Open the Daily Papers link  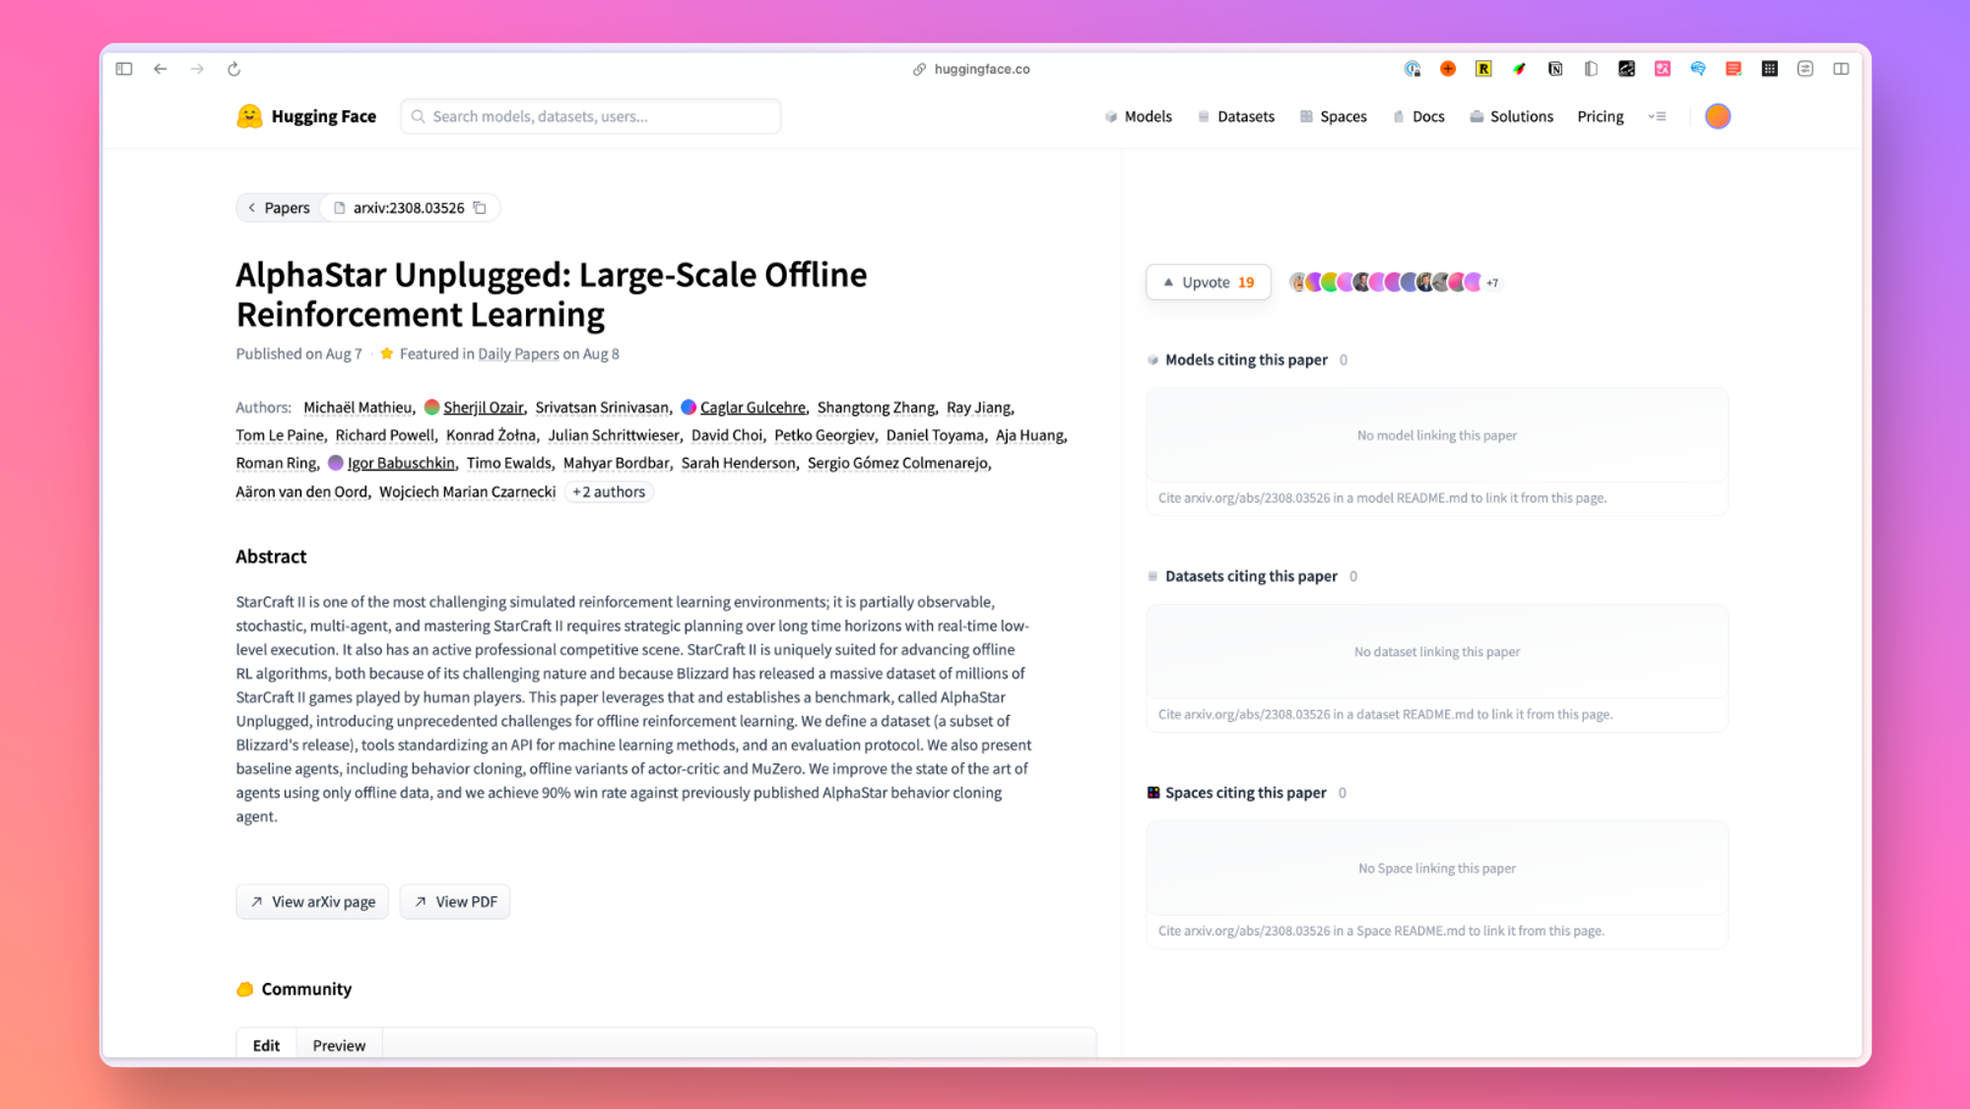pyautogui.click(x=518, y=354)
